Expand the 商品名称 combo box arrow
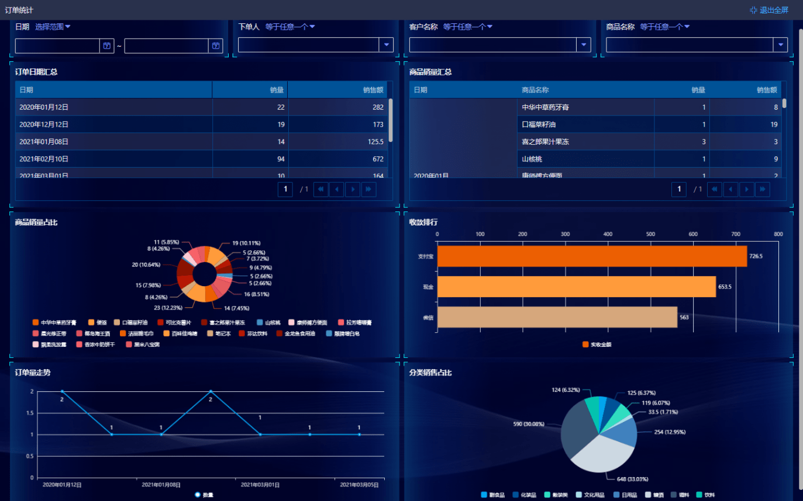 [780, 45]
